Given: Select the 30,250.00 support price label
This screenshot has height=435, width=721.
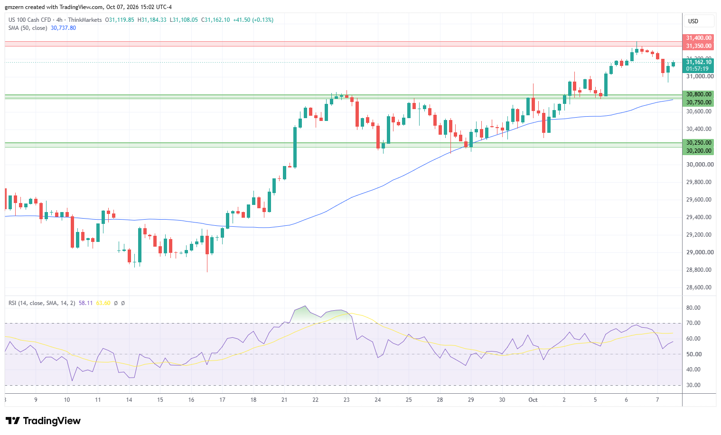Looking at the screenshot, I should [699, 143].
